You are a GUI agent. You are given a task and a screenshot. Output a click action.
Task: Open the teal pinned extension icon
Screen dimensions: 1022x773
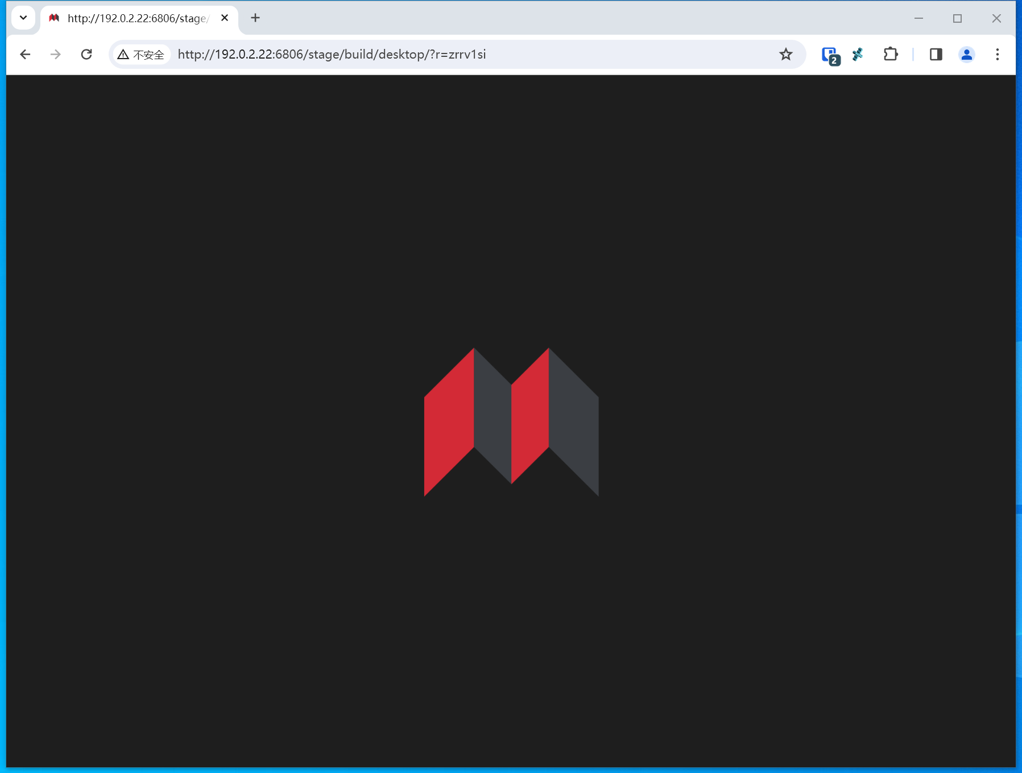pos(858,55)
